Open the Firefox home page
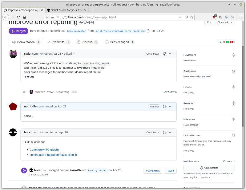246x190 pixels. pyautogui.click(x=24, y=17)
